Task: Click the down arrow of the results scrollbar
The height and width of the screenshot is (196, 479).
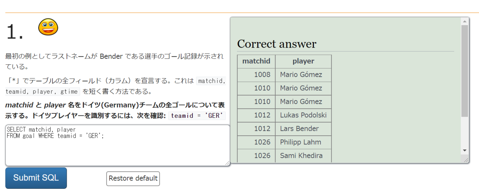Action: (465, 150)
